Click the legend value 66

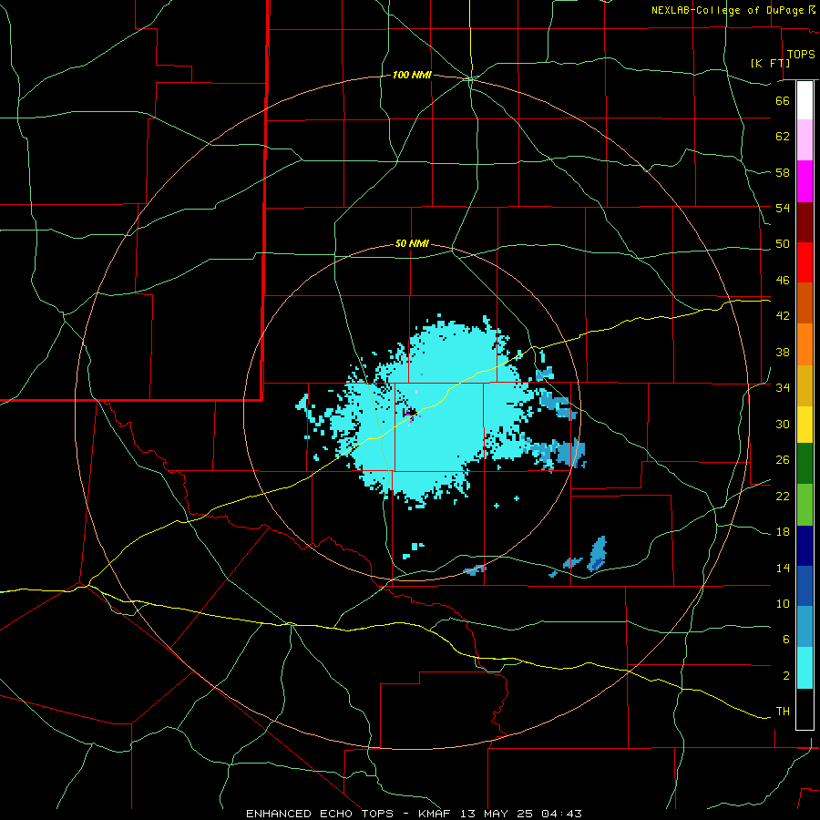coord(783,100)
